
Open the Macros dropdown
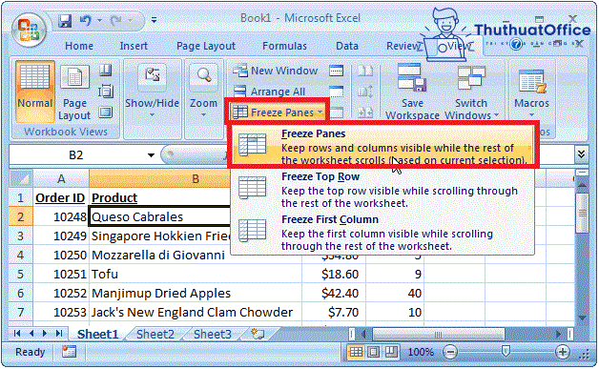coord(531,92)
